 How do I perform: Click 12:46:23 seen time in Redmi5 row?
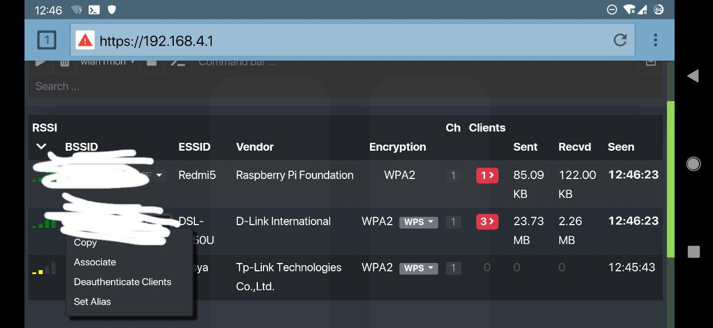point(633,175)
